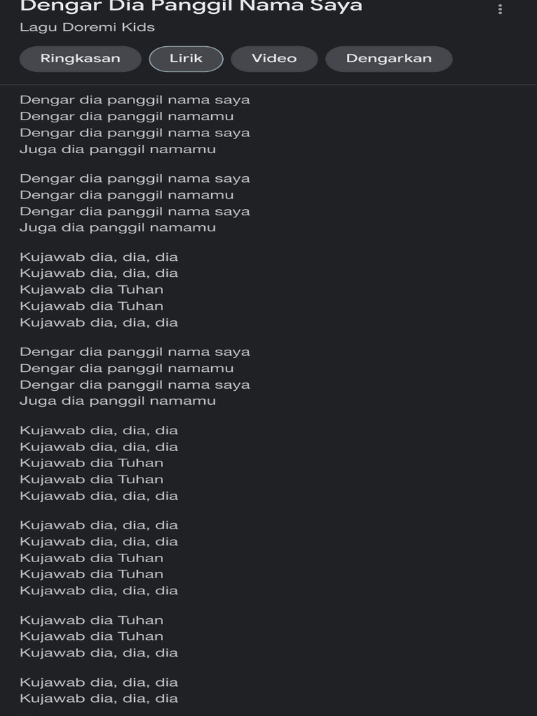Click the 'Lagu Doremi Kids' subtitle
This screenshot has width=537, height=716.
coord(87,27)
